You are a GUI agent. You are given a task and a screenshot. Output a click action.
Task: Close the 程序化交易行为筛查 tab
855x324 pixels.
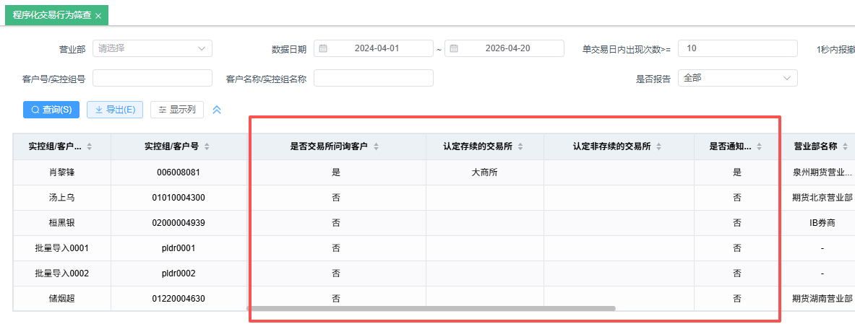[x=98, y=16]
